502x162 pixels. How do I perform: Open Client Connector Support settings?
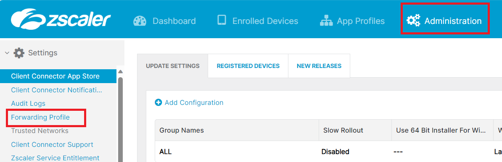(52, 144)
